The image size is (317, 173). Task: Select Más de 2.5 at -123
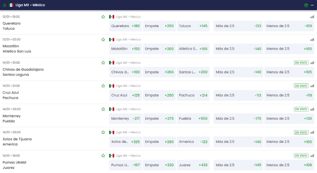coord(238,26)
